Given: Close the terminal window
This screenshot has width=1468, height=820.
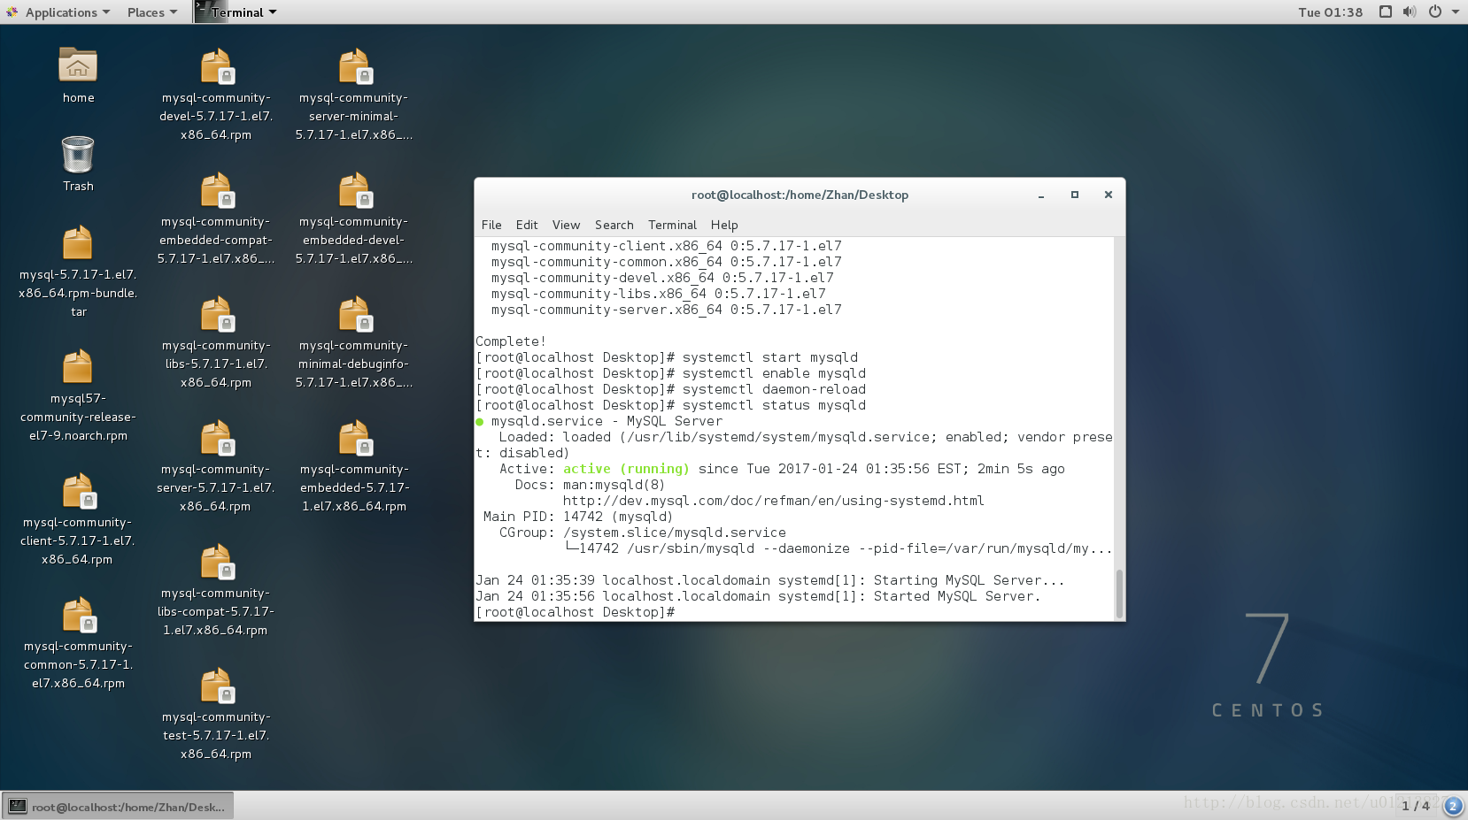Looking at the screenshot, I should 1108,195.
